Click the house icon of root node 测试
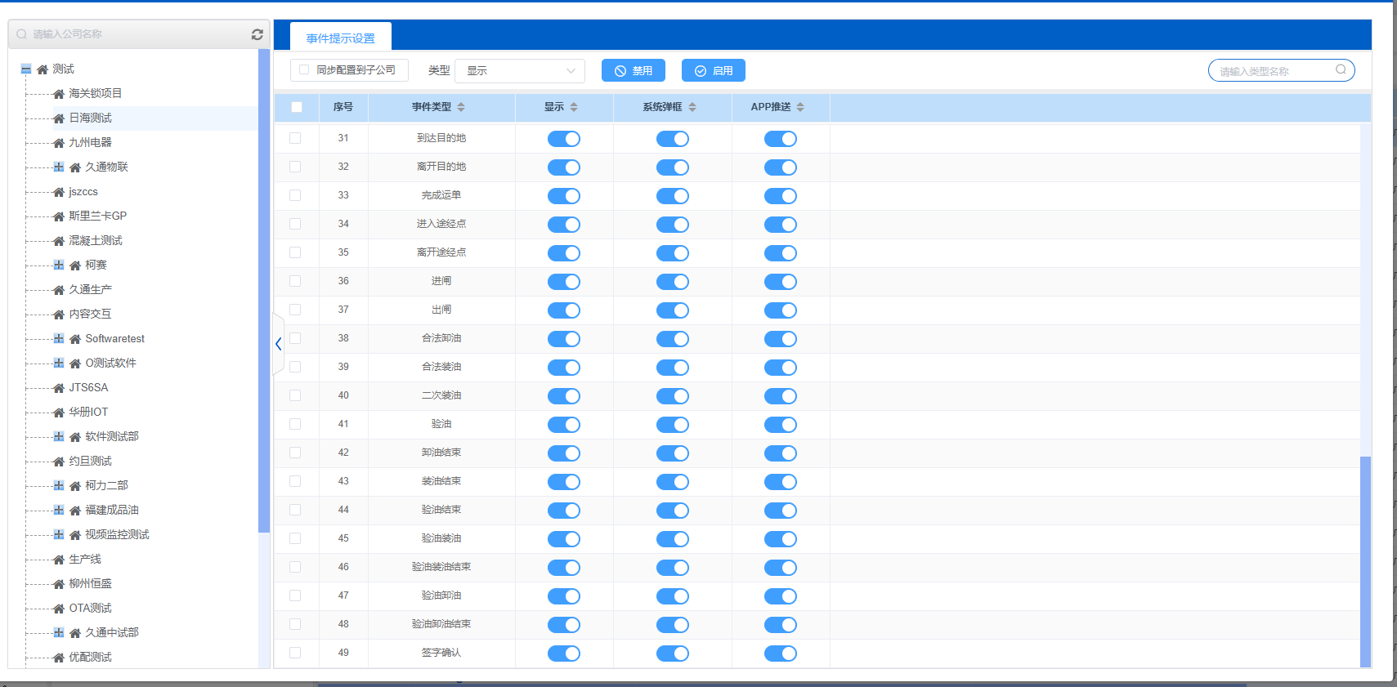 (43, 69)
